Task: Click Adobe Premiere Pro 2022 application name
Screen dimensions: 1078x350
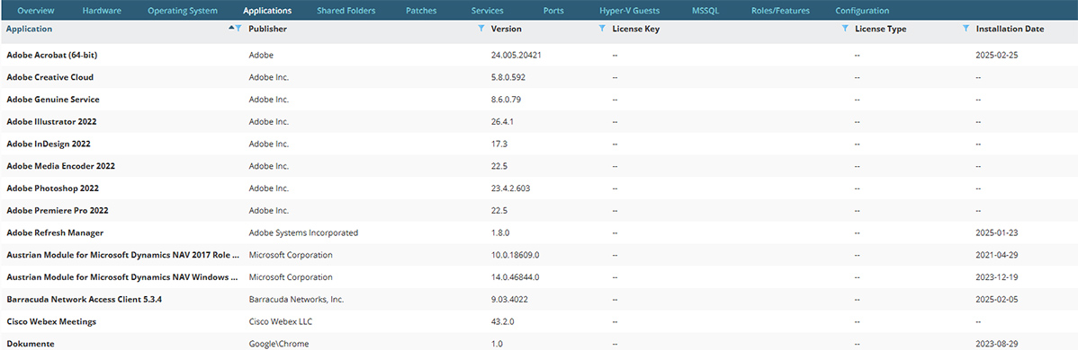Action: 57,211
